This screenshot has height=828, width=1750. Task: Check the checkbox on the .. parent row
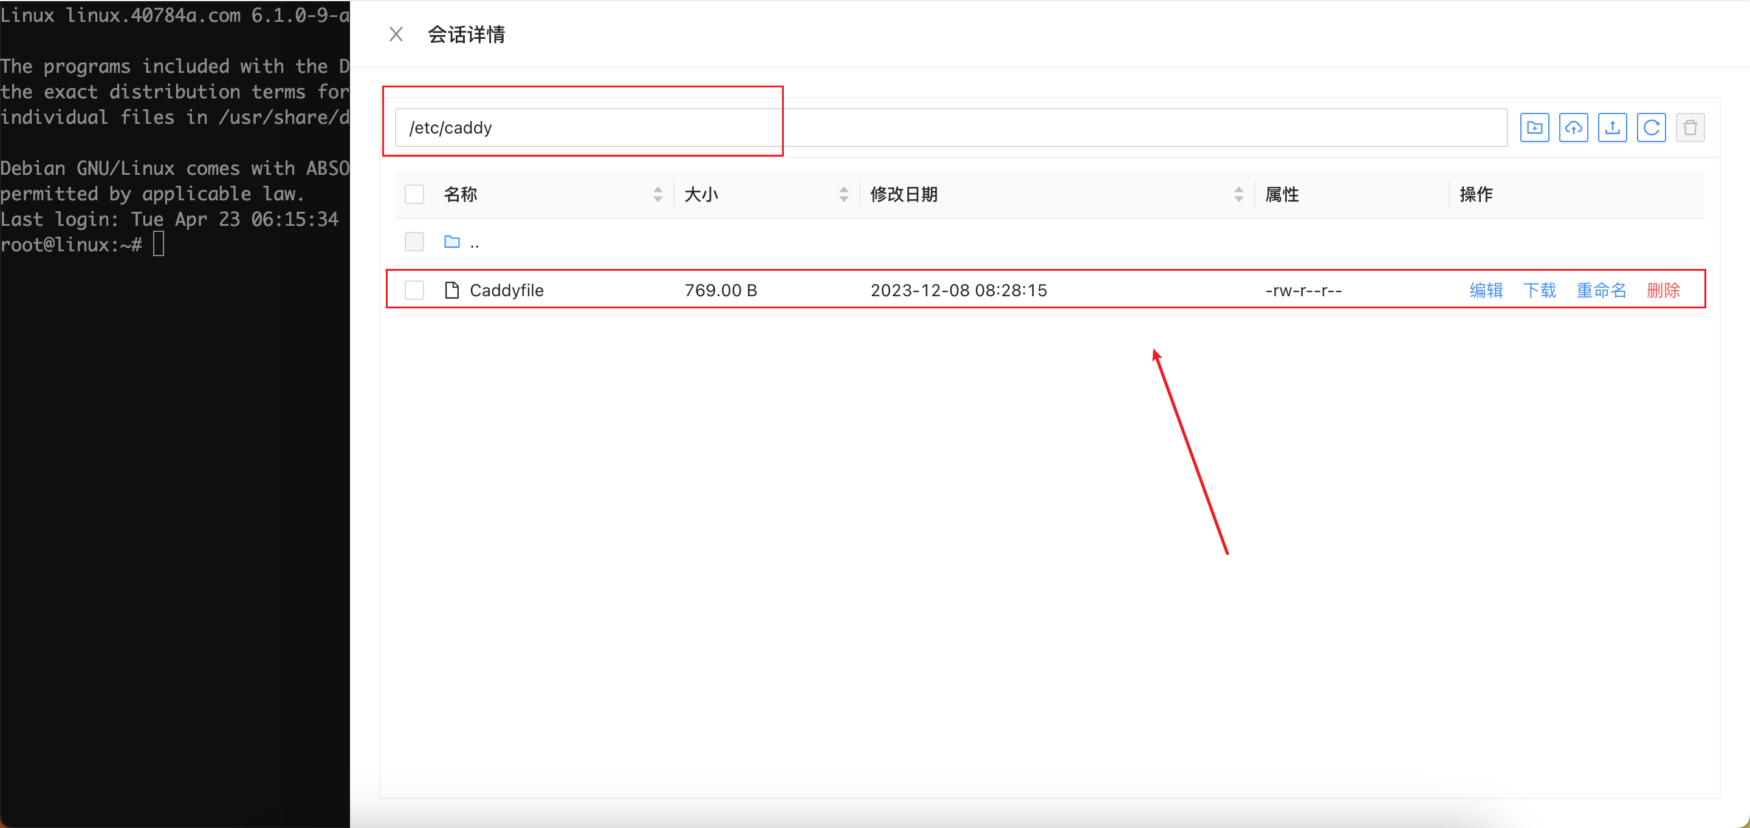click(414, 242)
